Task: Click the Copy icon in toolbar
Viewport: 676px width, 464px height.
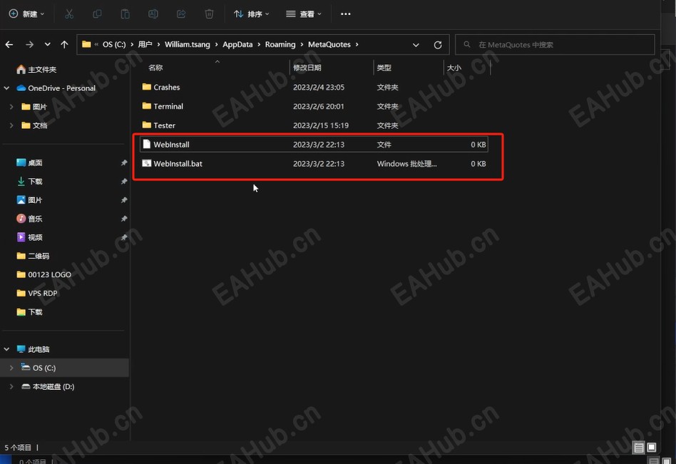Action: click(x=97, y=14)
